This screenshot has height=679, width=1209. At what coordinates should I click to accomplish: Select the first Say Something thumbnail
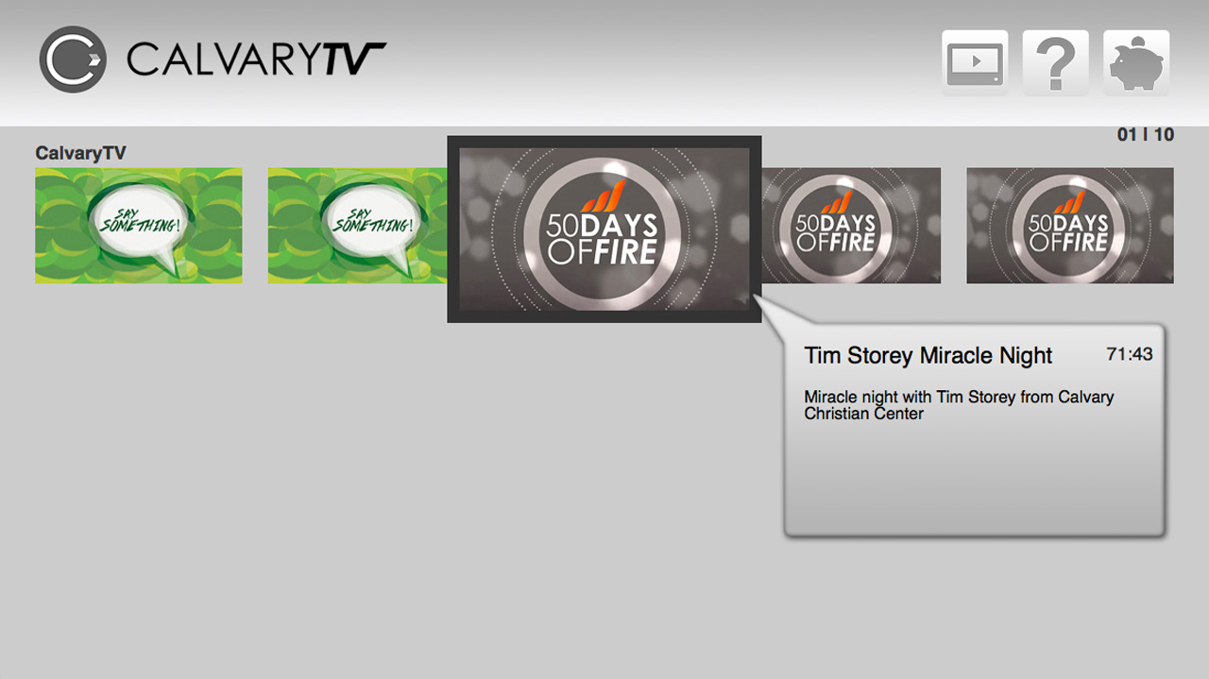[x=139, y=226]
